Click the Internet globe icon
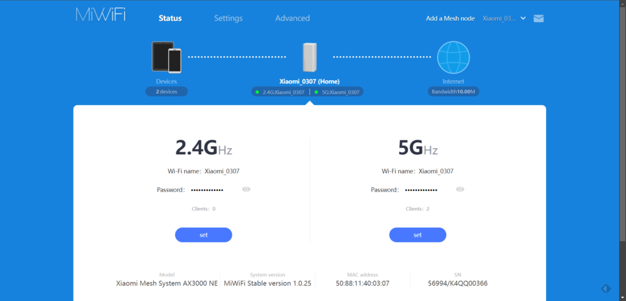 pos(453,57)
